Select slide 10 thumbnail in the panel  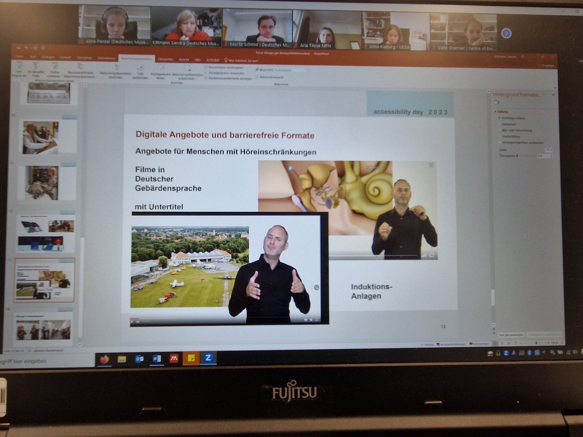[48, 137]
